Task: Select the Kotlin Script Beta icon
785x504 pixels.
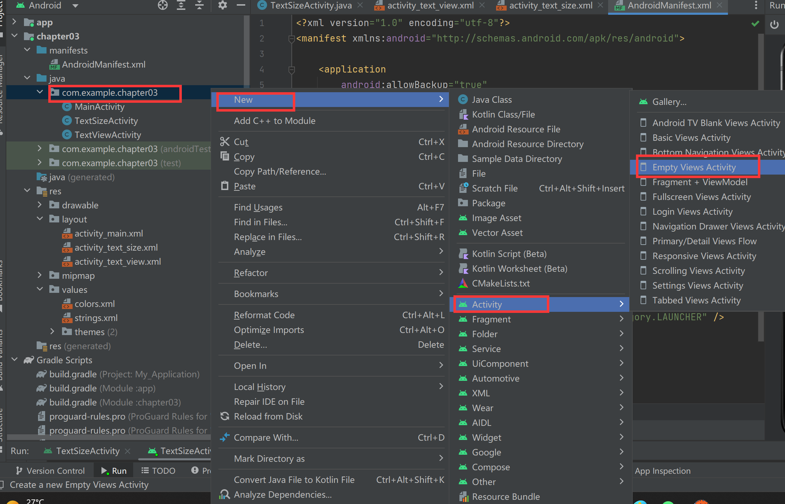Action: pyautogui.click(x=462, y=254)
